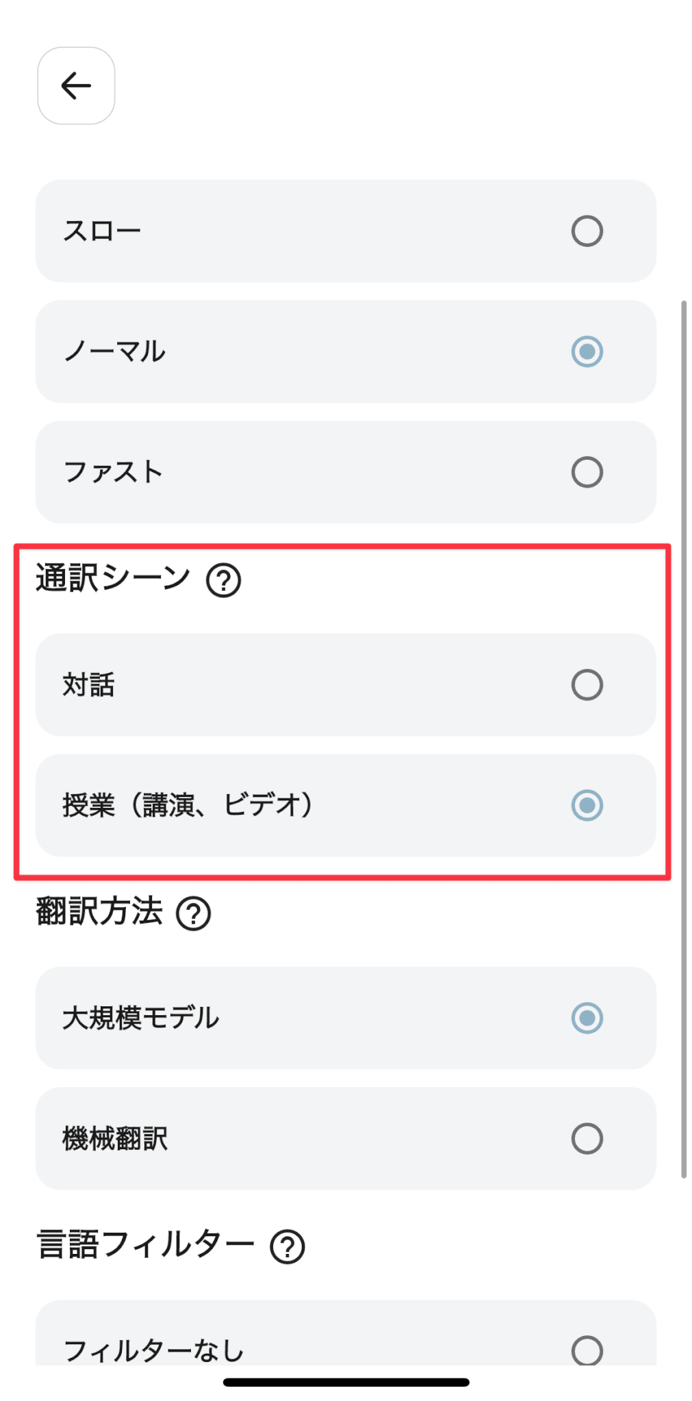Select the スロー radio button
This screenshot has height=1401, width=692.
[x=587, y=231]
